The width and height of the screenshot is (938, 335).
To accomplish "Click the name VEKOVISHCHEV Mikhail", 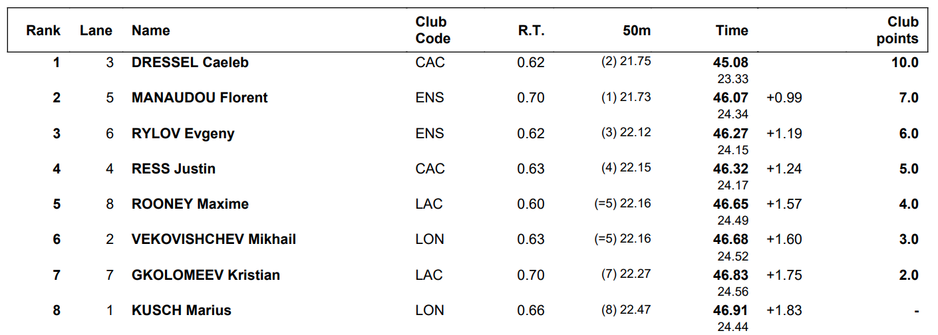I will [x=214, y=239].
